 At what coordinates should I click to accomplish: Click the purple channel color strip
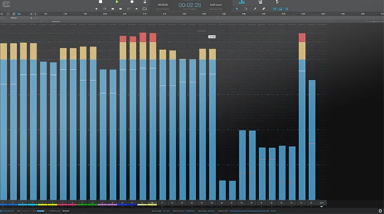click(107, 205)
